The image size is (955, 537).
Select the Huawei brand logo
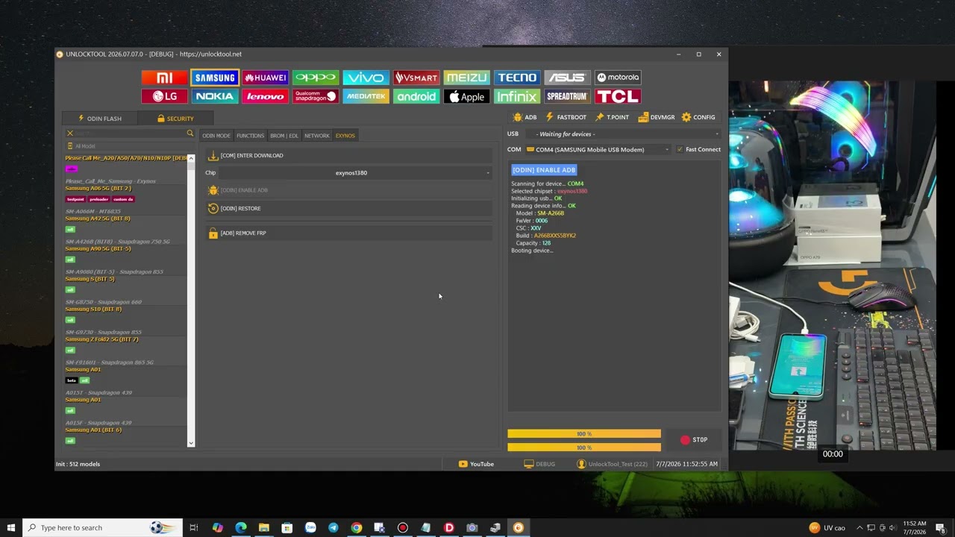coord(265,78)
